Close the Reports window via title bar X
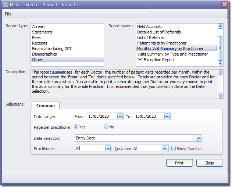 click(x=224, y=4)
